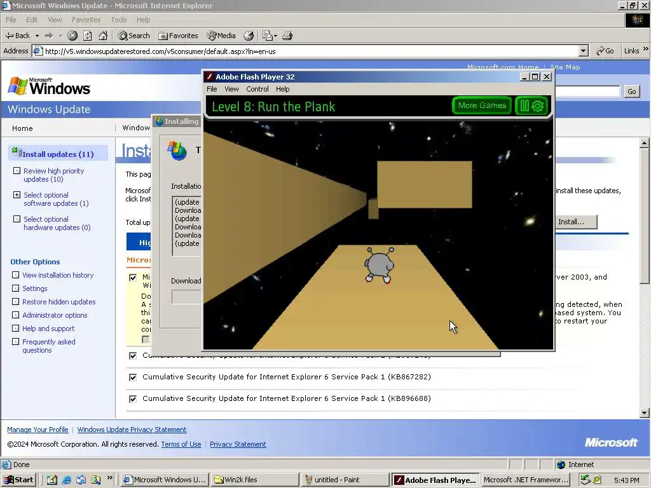
Task: Open the IE File menu
Action: tap(11, 20)
